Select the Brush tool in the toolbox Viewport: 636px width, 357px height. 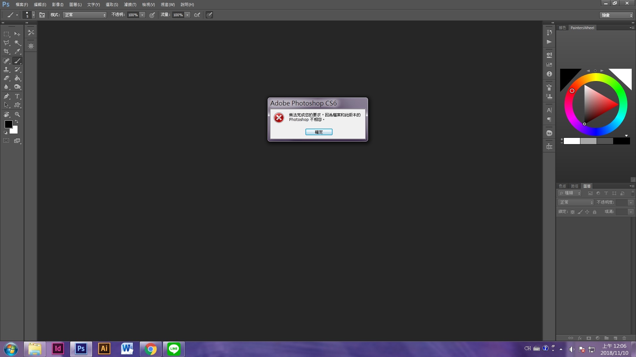(x=17, y=61)
